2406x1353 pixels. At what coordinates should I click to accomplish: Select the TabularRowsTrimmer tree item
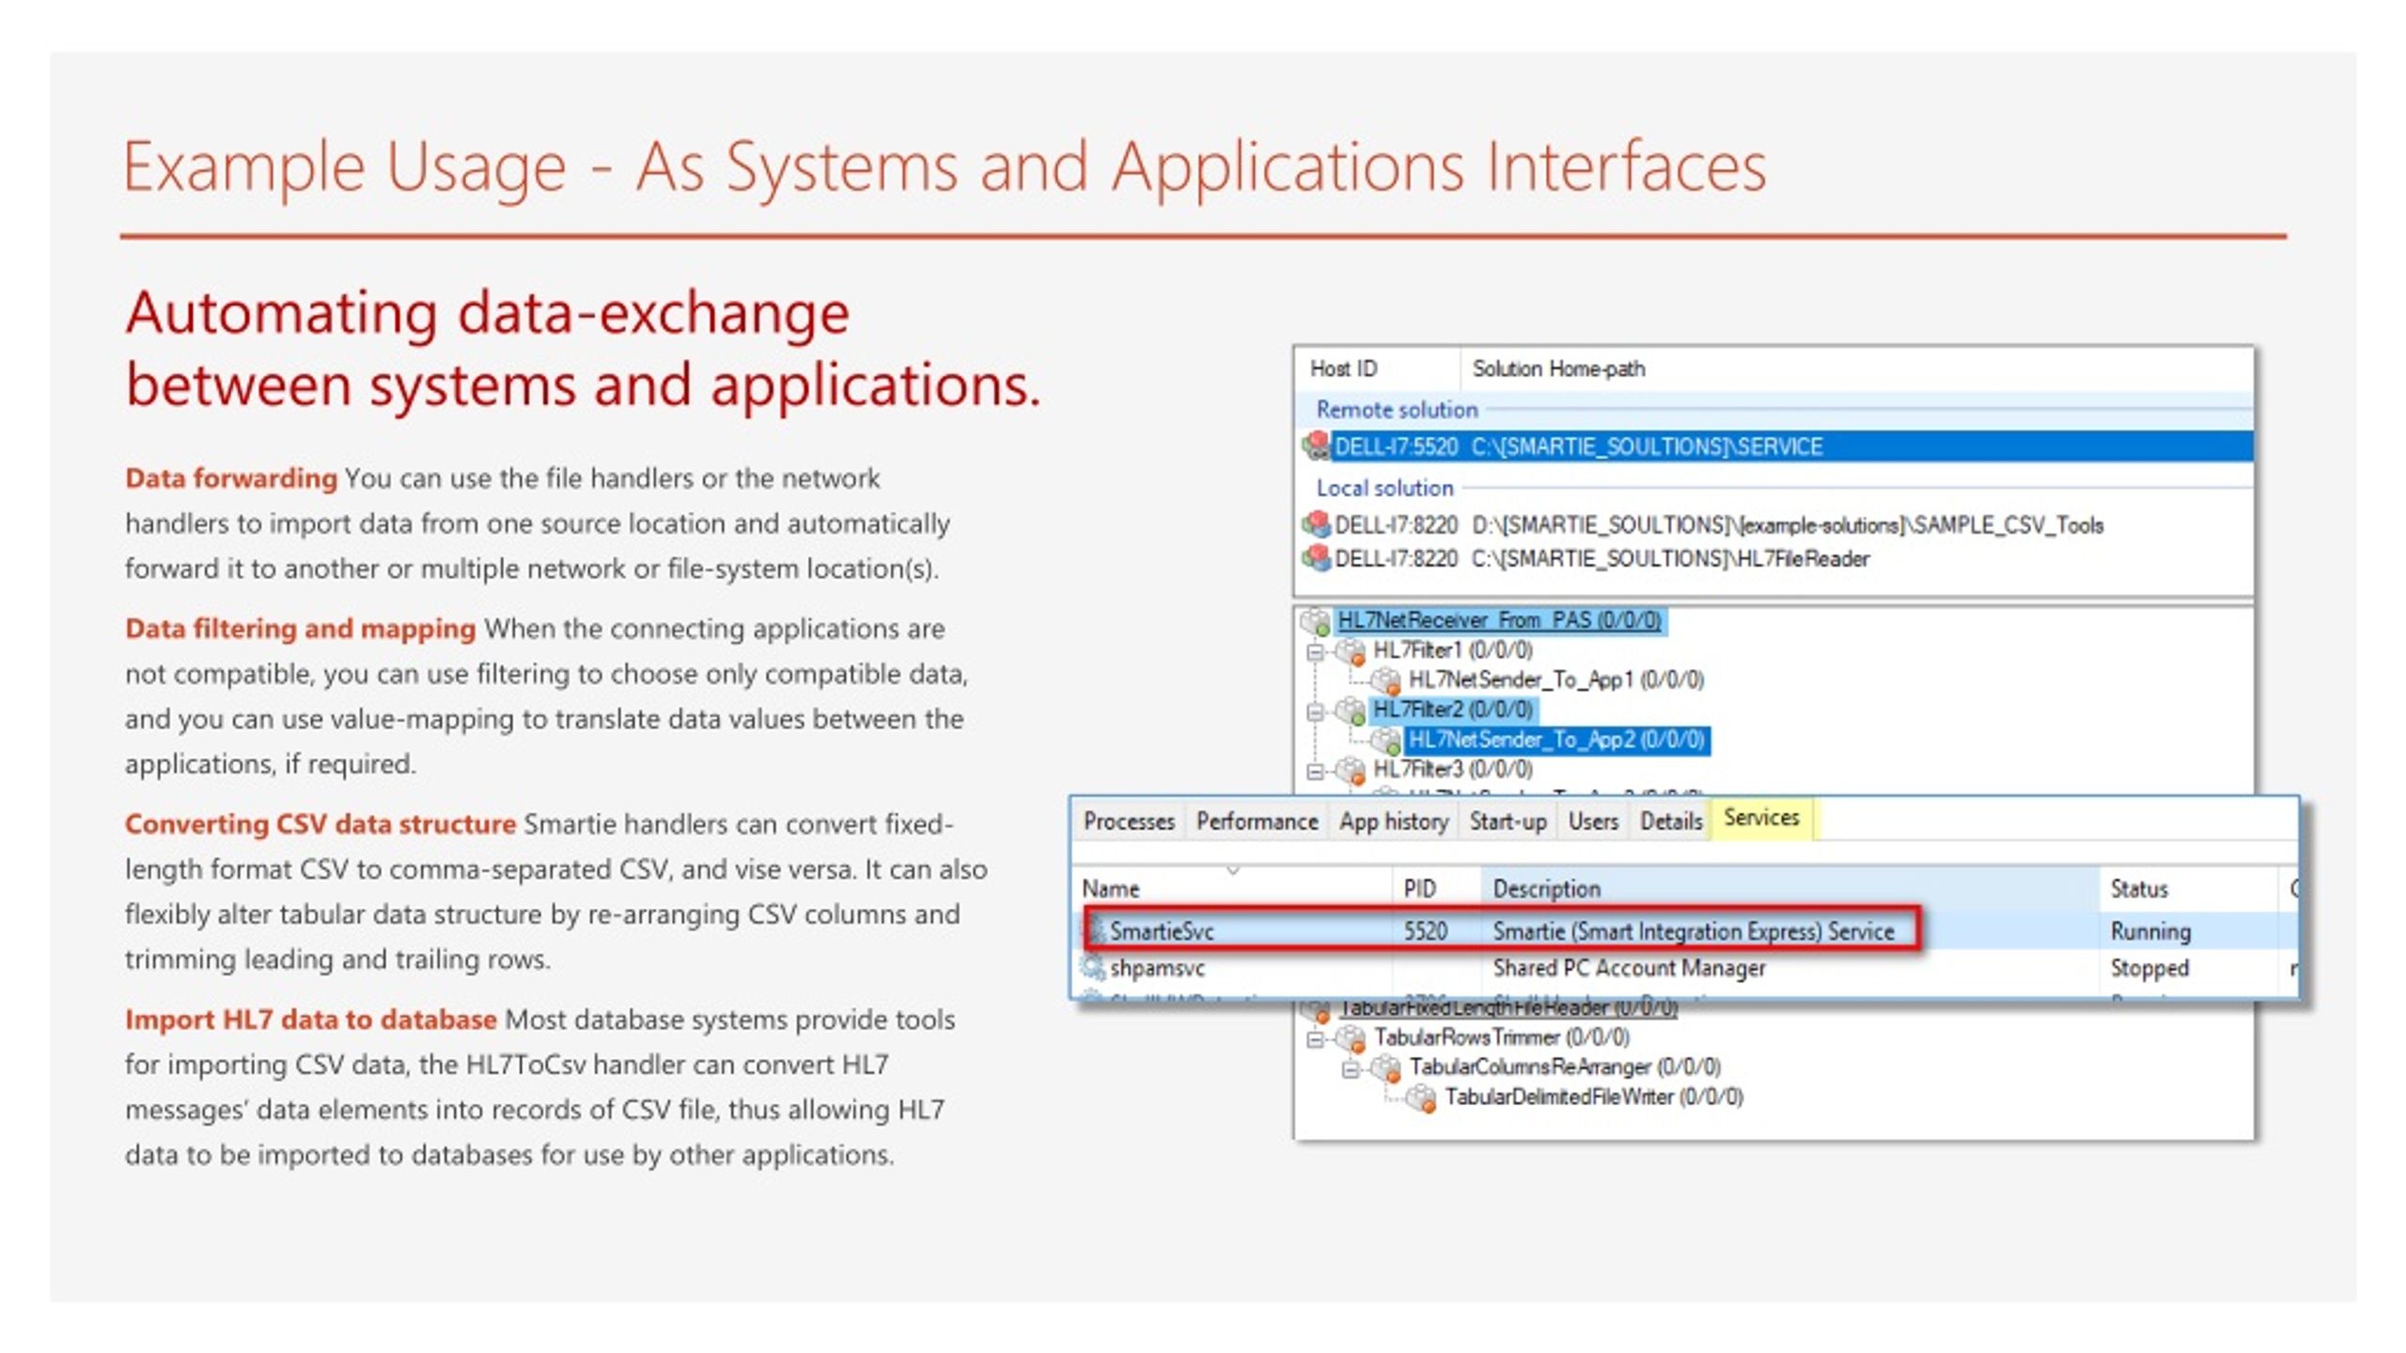(x=1502, y=1037)
